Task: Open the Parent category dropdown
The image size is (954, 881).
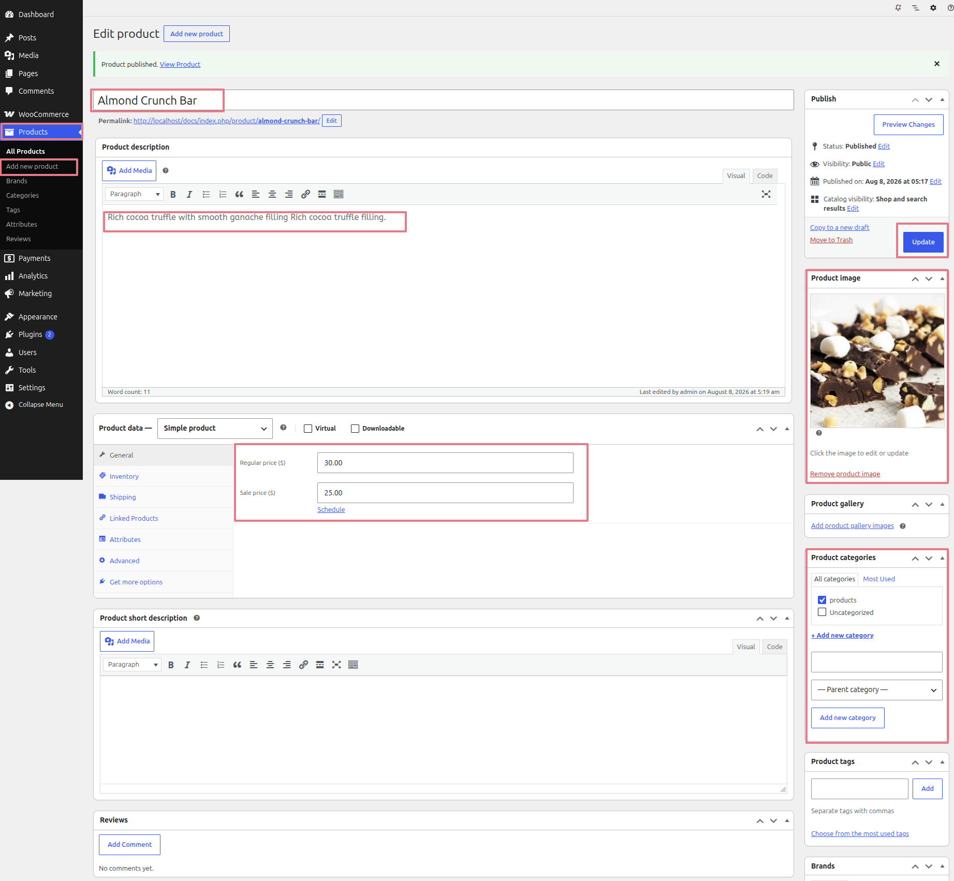Action: coord(877,690)
